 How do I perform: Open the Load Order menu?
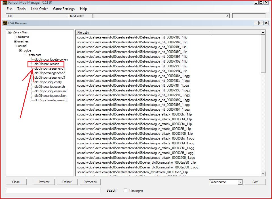coord(39,9)
